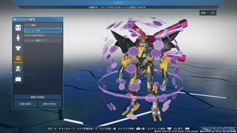
Task: Click the カメラ回転 stick icon
Action: [115, 128]
